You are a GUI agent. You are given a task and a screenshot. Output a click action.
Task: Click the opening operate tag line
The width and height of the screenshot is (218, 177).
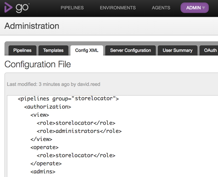pos(44,147)
